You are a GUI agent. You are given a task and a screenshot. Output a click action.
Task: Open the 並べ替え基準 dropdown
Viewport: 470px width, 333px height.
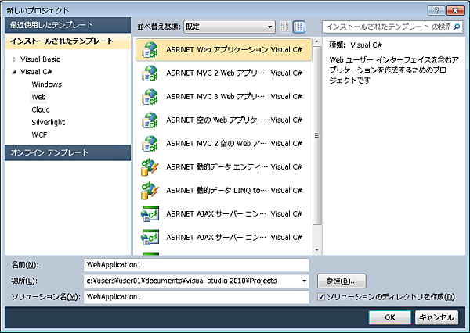[230, 27]
